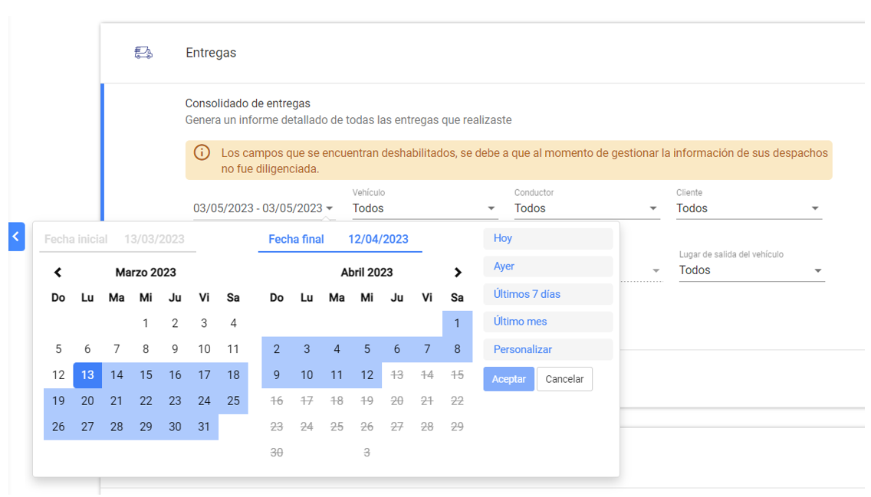The width and height of the screenshot is (871, 497).
Task: Switch to the Fecha inicial tab
Action: (115, 240)
